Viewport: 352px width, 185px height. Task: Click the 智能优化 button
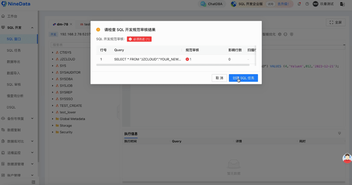(x=269, y=34)
